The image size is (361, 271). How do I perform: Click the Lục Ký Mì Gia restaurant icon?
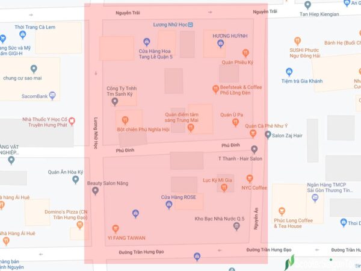[x=224, y=187]
